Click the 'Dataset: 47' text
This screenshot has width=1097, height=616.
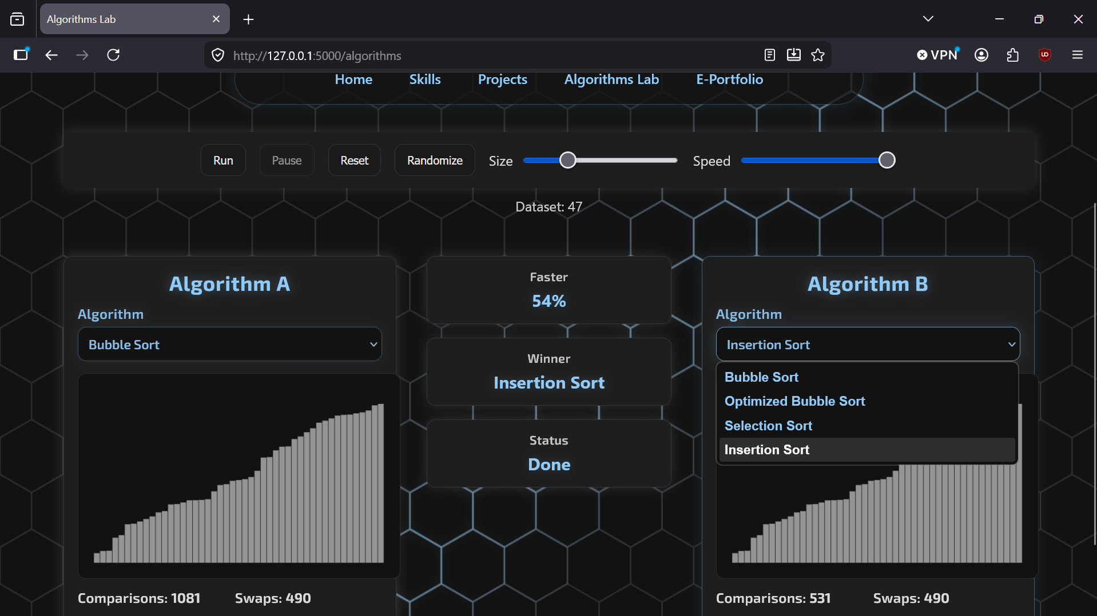(x=549, y=207)
